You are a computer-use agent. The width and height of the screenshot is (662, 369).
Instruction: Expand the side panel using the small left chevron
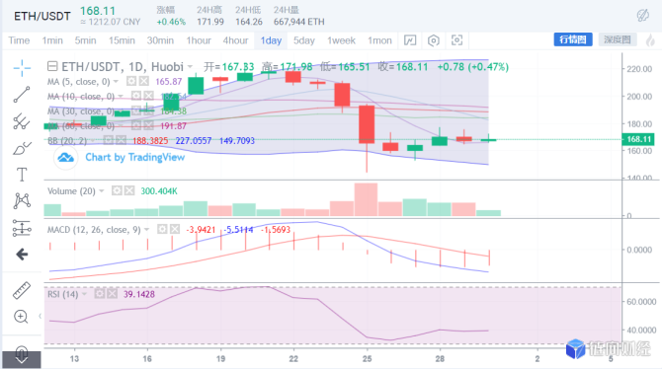tap(41, 316)
